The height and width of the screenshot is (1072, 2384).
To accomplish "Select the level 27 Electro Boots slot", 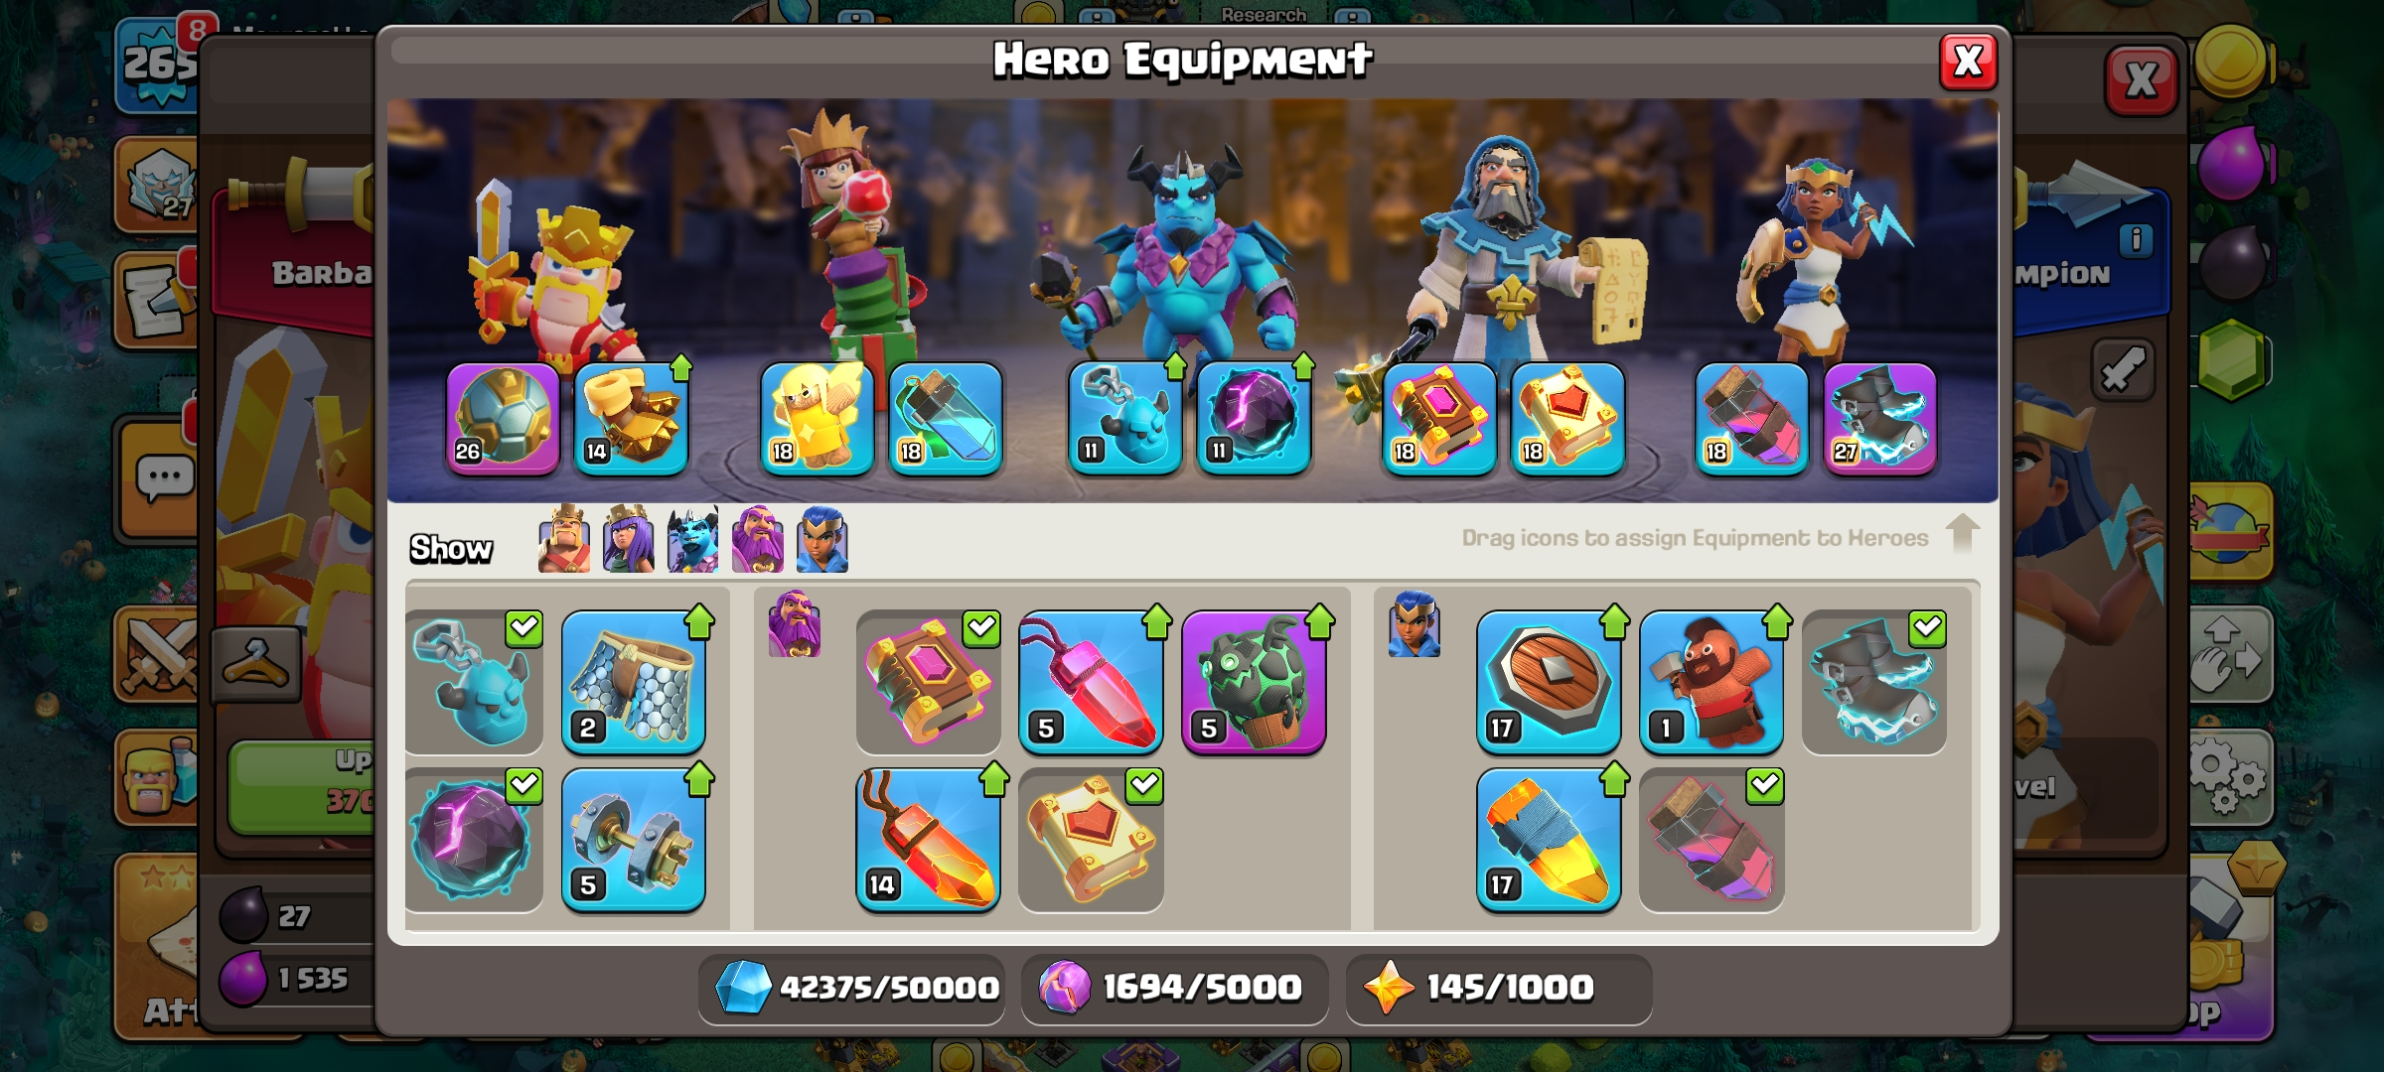I will 1879,418.
